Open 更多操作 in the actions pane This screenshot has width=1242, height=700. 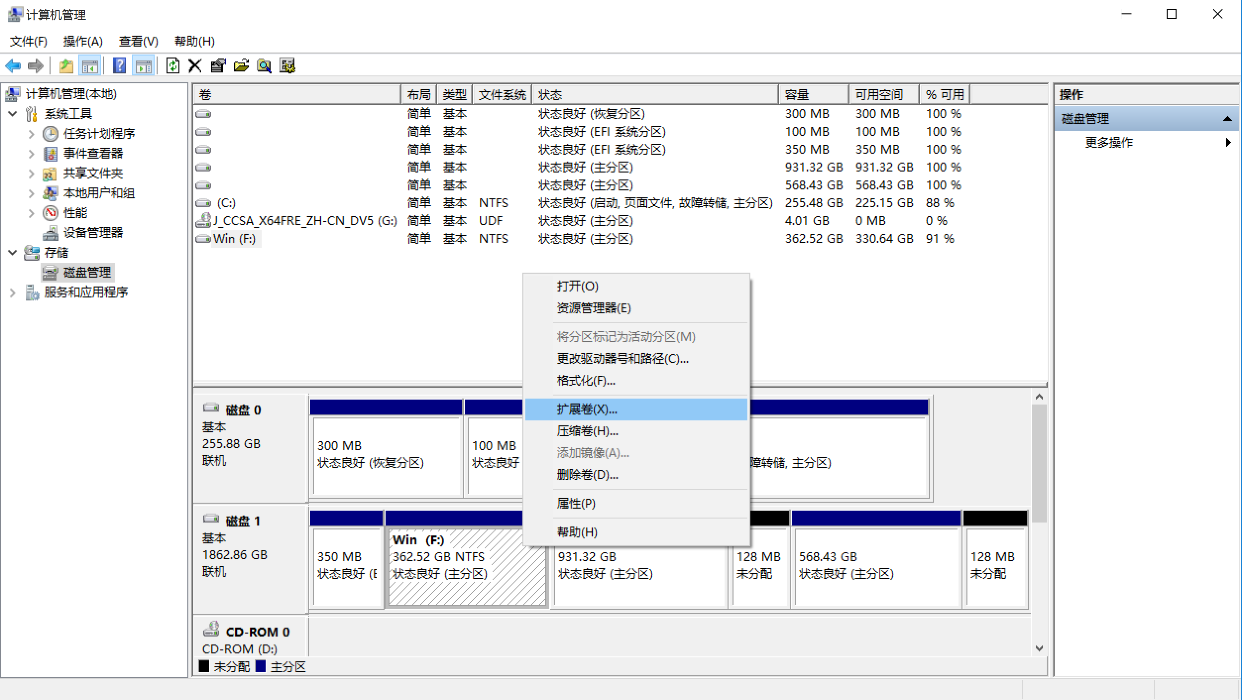[x=1146, y=142]
